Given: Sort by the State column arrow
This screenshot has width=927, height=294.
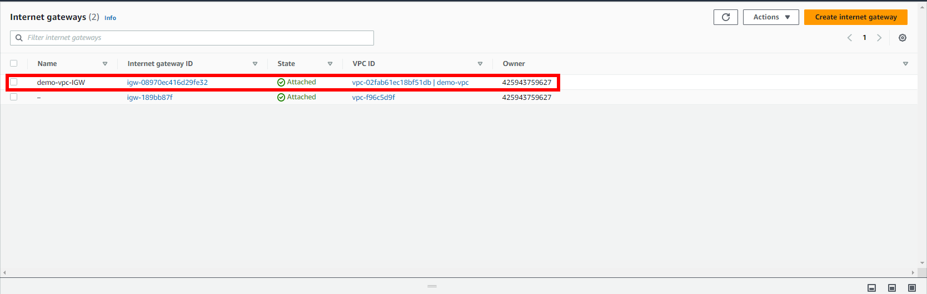Looking at the screenshot, I should (x=330, y=64).
